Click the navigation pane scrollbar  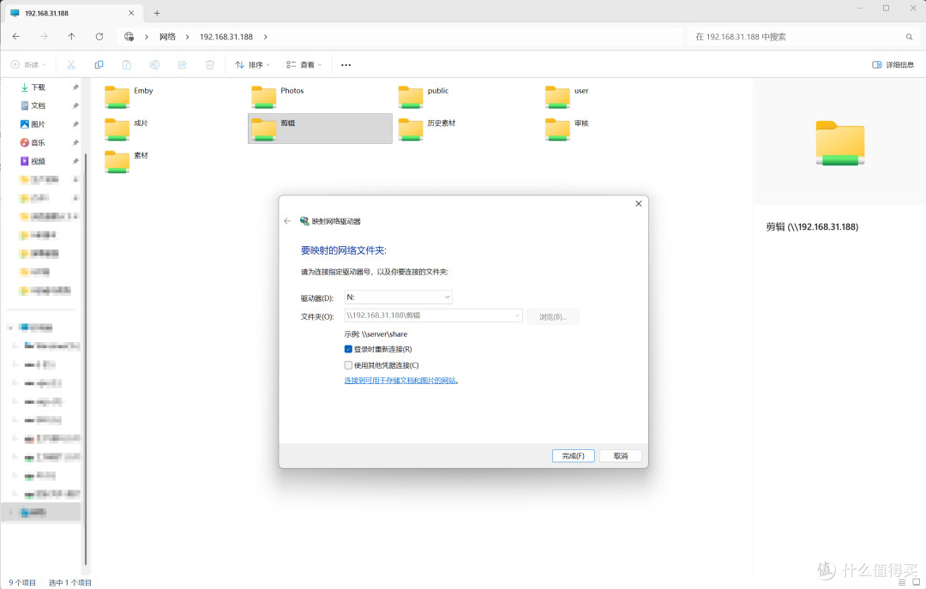[x=86, y=359]
